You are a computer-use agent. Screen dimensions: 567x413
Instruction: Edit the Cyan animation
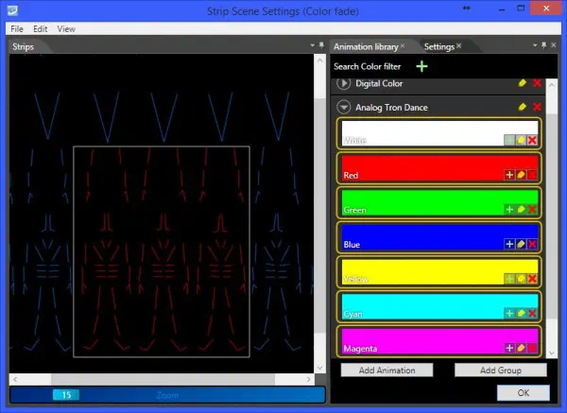[x=521, y=313]
